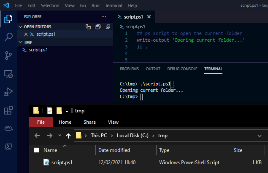Screen dimensions: 268x173
Task: Open the Go menu
Action: point(83,5)
